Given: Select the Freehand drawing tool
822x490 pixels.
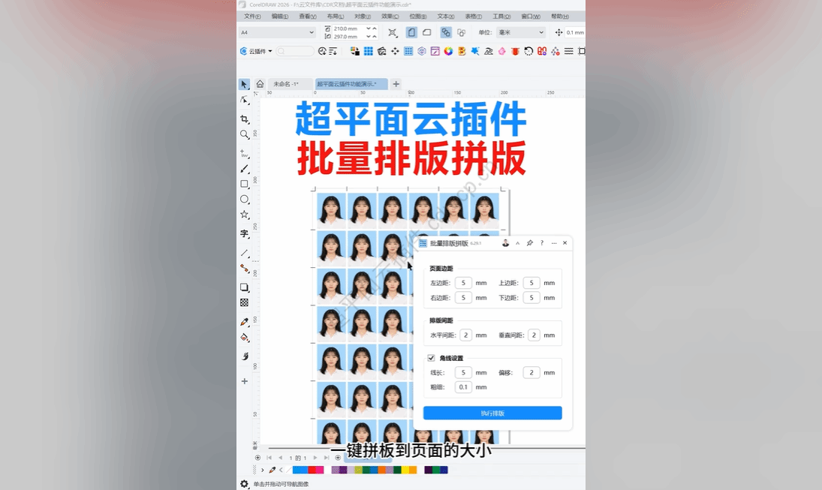Looking at the screenshot, I should pyautogui.click(x=244, y=154).
